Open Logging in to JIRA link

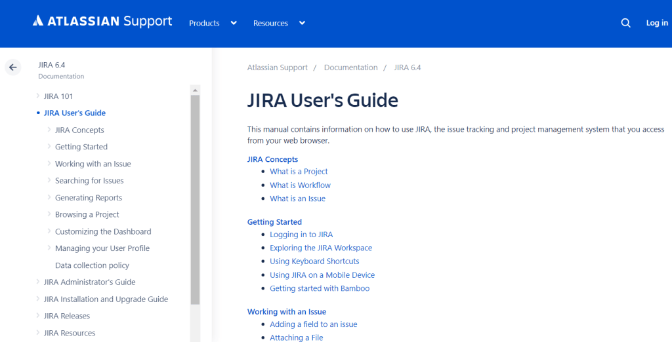301,235
